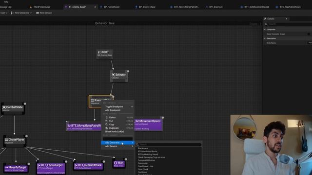
Task: Click the BTT_DefaultAttack node's index badge
Action: click(x=104, y=161)
